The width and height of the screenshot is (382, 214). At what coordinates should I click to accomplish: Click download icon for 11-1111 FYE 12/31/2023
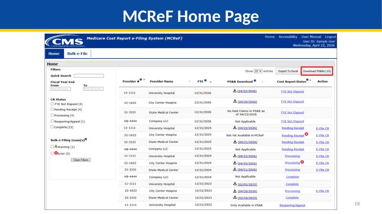(235, 183)
